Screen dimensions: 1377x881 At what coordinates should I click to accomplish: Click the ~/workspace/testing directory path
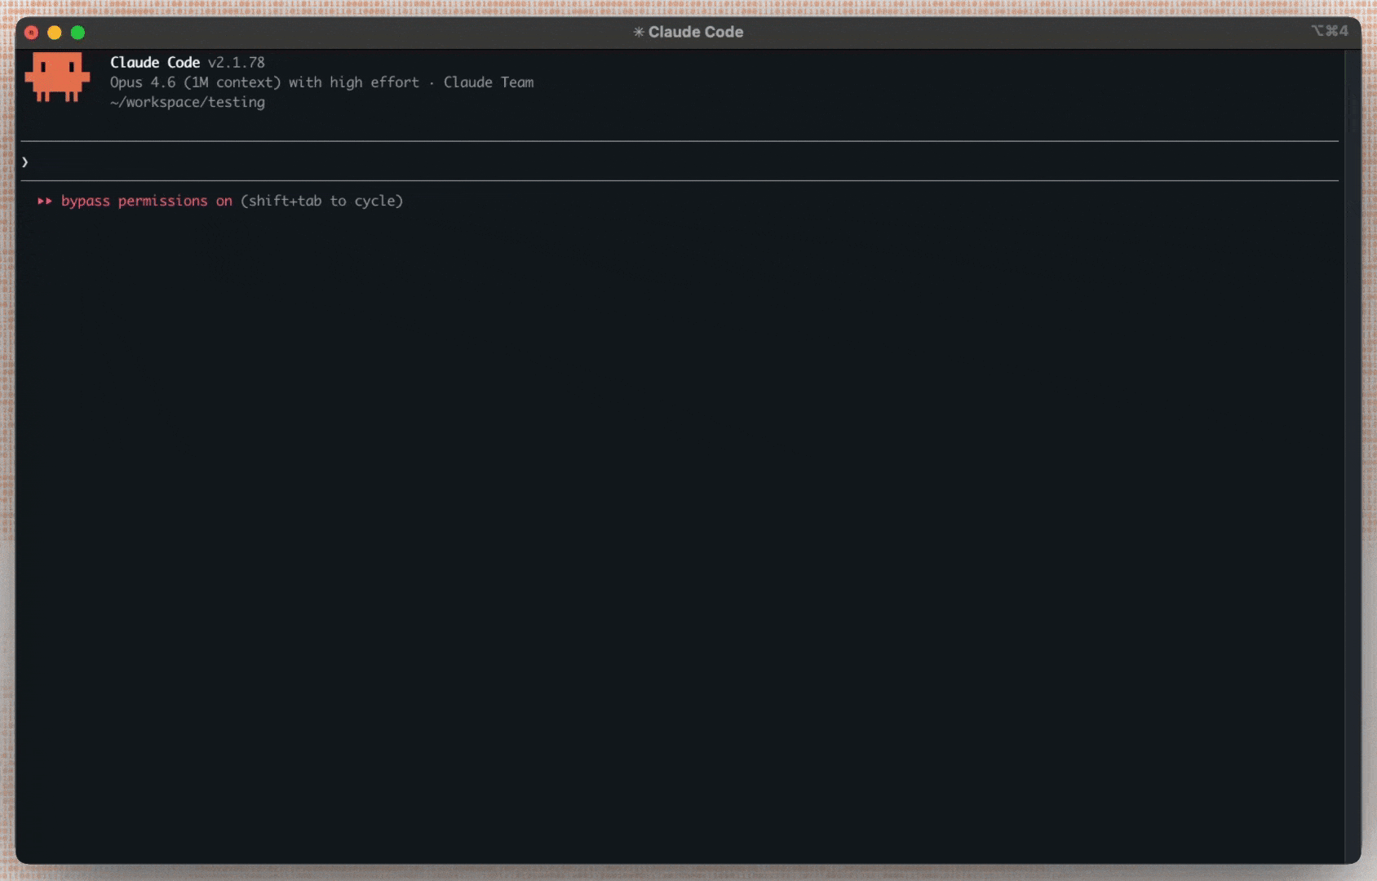[x=188, y=103]
